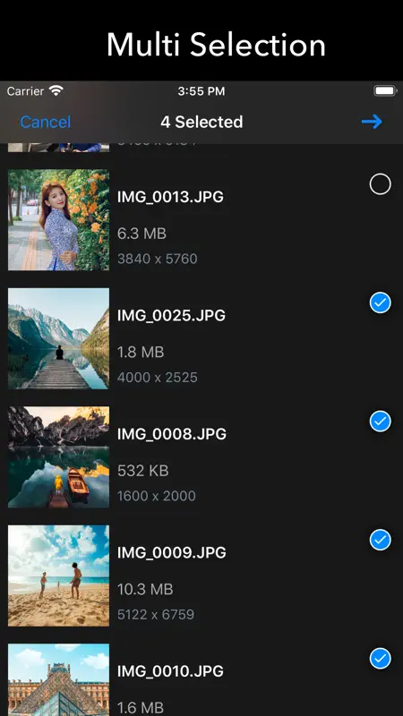Click the 10.3 MB file size
The height and width of the screenshot is (716, 403).
[x=145, y=590]
